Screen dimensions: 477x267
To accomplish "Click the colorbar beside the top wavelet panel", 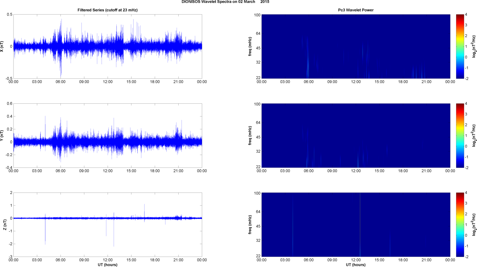I will pyautogui.click(x=460, y=47).
